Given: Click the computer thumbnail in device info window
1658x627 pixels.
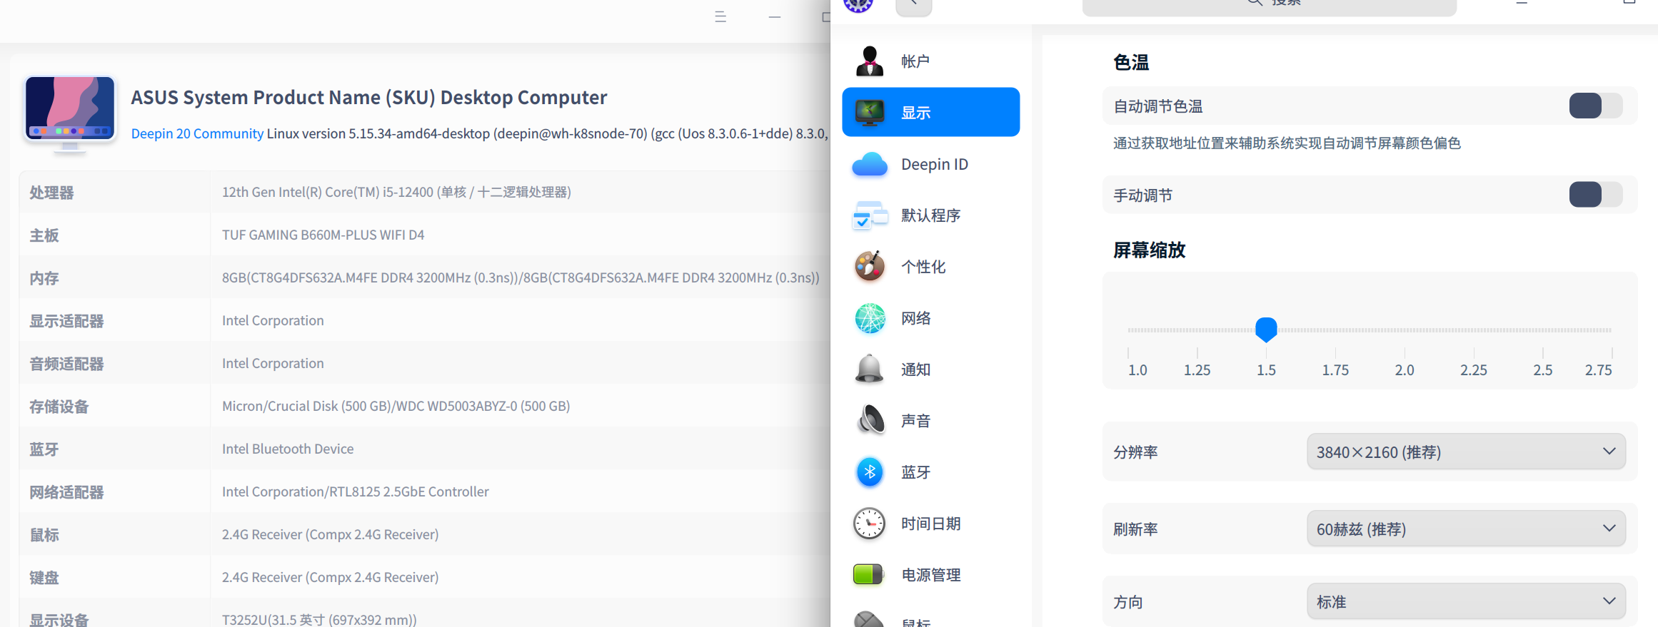Looking at the screenshot, I should click(70, 113).
